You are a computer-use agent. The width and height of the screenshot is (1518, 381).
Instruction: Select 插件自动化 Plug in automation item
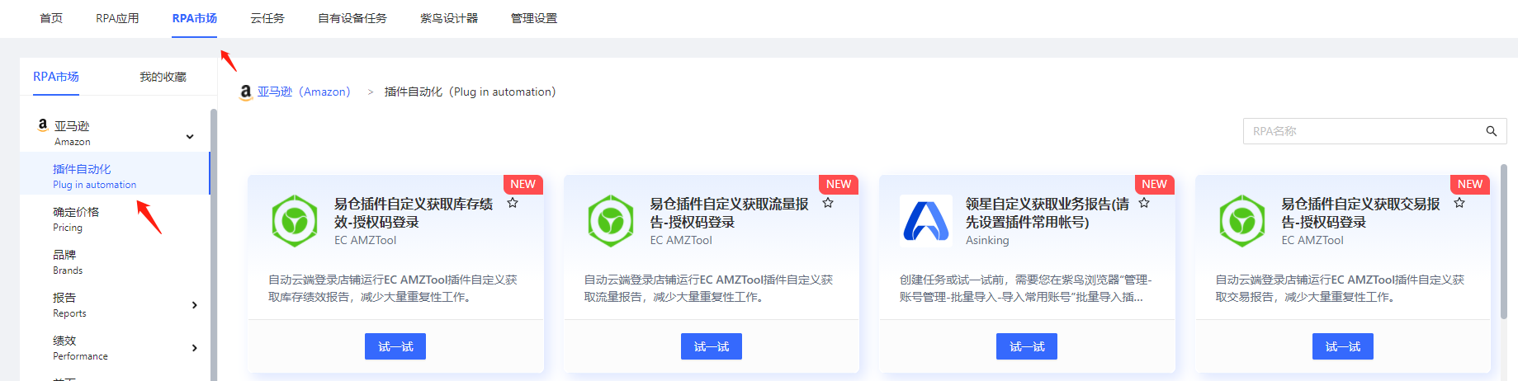pyautogui.click(x=115, y=173)
